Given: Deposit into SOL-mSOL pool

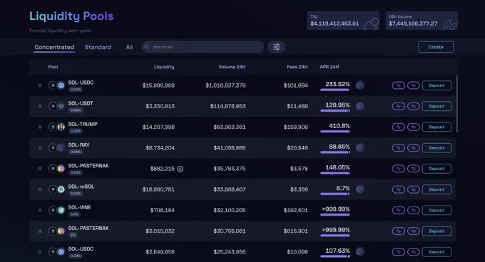Looking at the screenshot, I should [x=436, y=189].
